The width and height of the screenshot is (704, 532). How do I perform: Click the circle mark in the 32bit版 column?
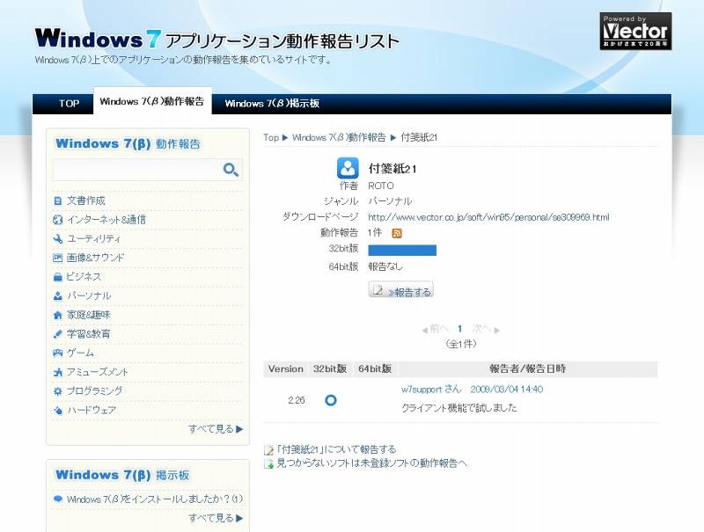(331, 400)
